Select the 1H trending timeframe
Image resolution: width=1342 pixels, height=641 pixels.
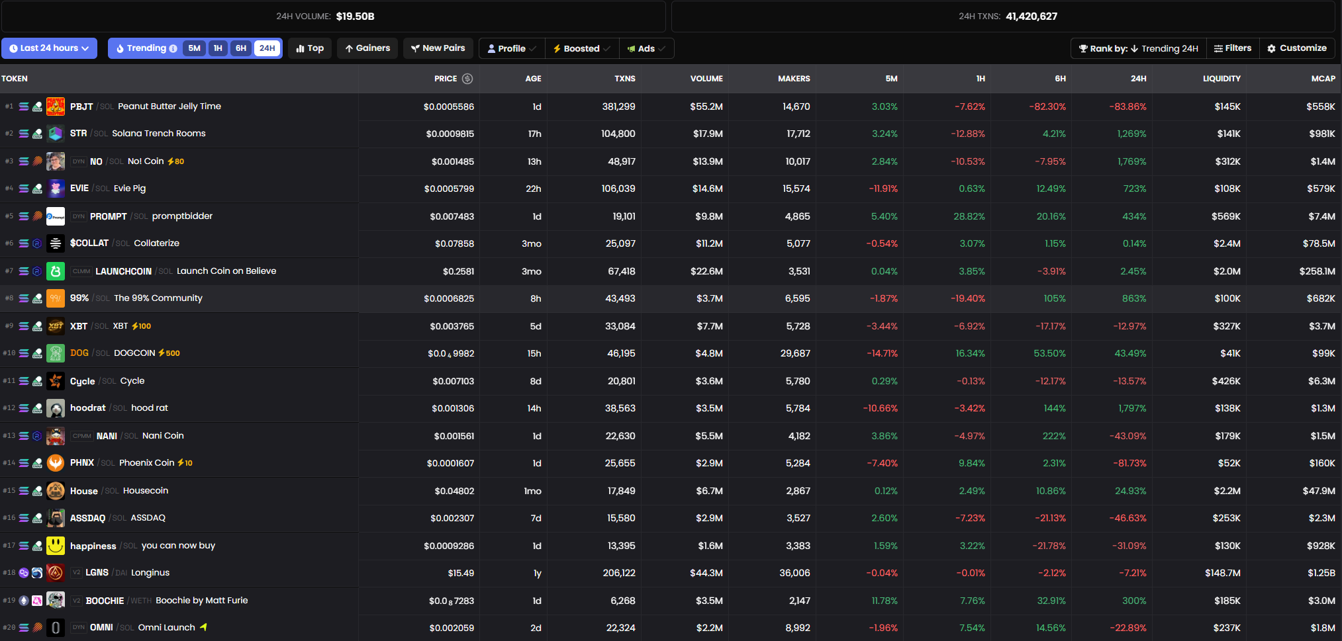point(218,48)
